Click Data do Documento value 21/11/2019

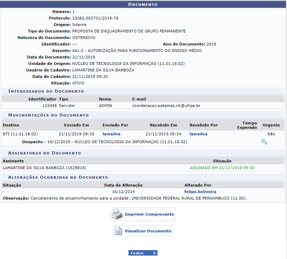pyautogui.click(x=84, y=57)
